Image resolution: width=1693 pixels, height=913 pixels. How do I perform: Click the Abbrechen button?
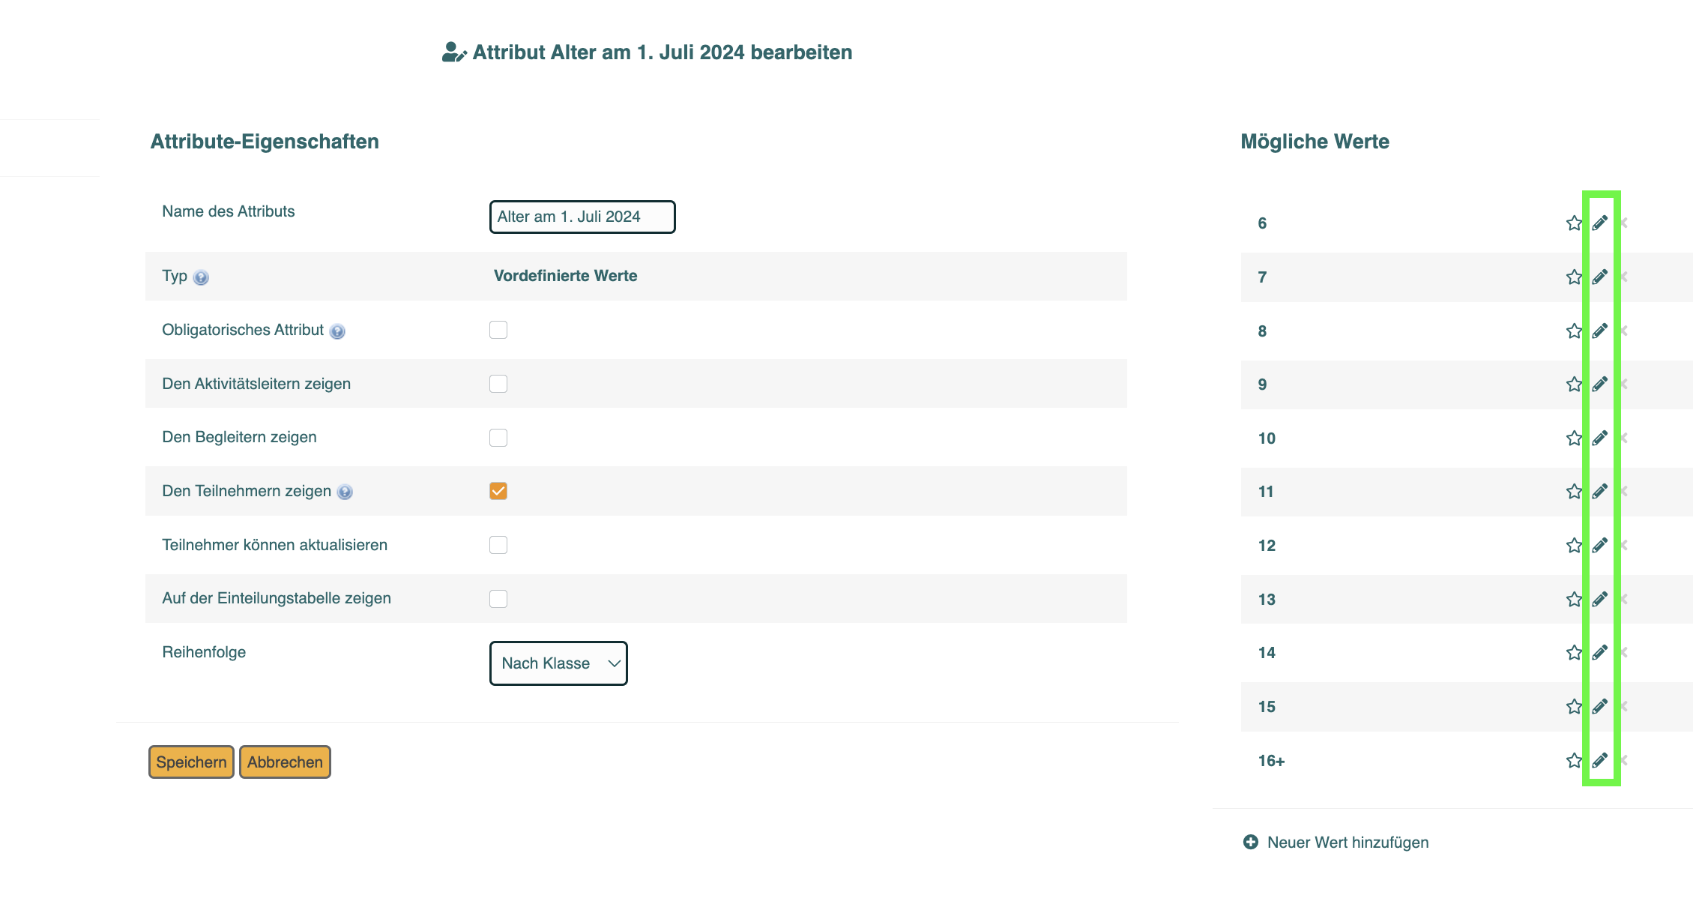point(285,762)
